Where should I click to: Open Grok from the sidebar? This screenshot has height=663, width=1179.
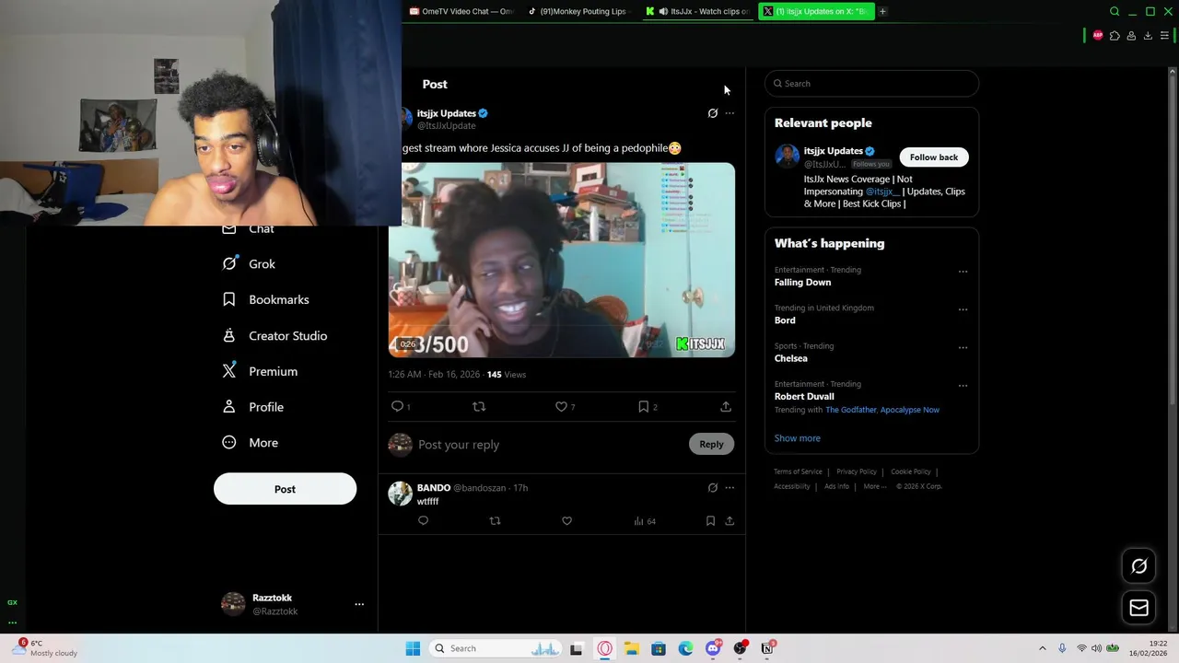pos(249,264)
